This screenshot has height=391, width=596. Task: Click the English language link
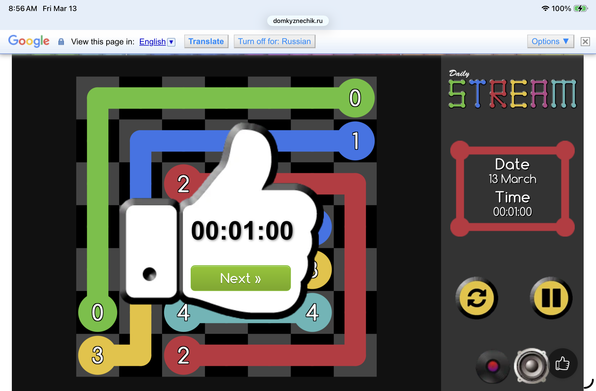[152, 42]
